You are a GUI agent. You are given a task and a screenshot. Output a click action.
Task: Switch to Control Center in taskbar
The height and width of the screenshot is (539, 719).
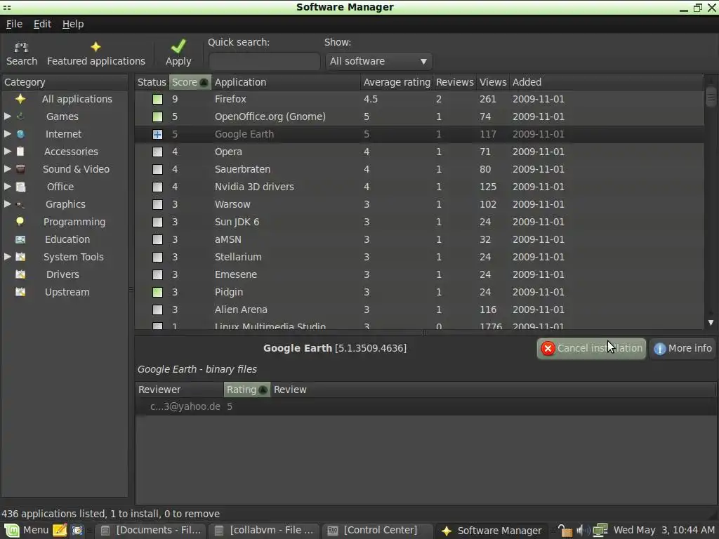[x=377, y=531]
